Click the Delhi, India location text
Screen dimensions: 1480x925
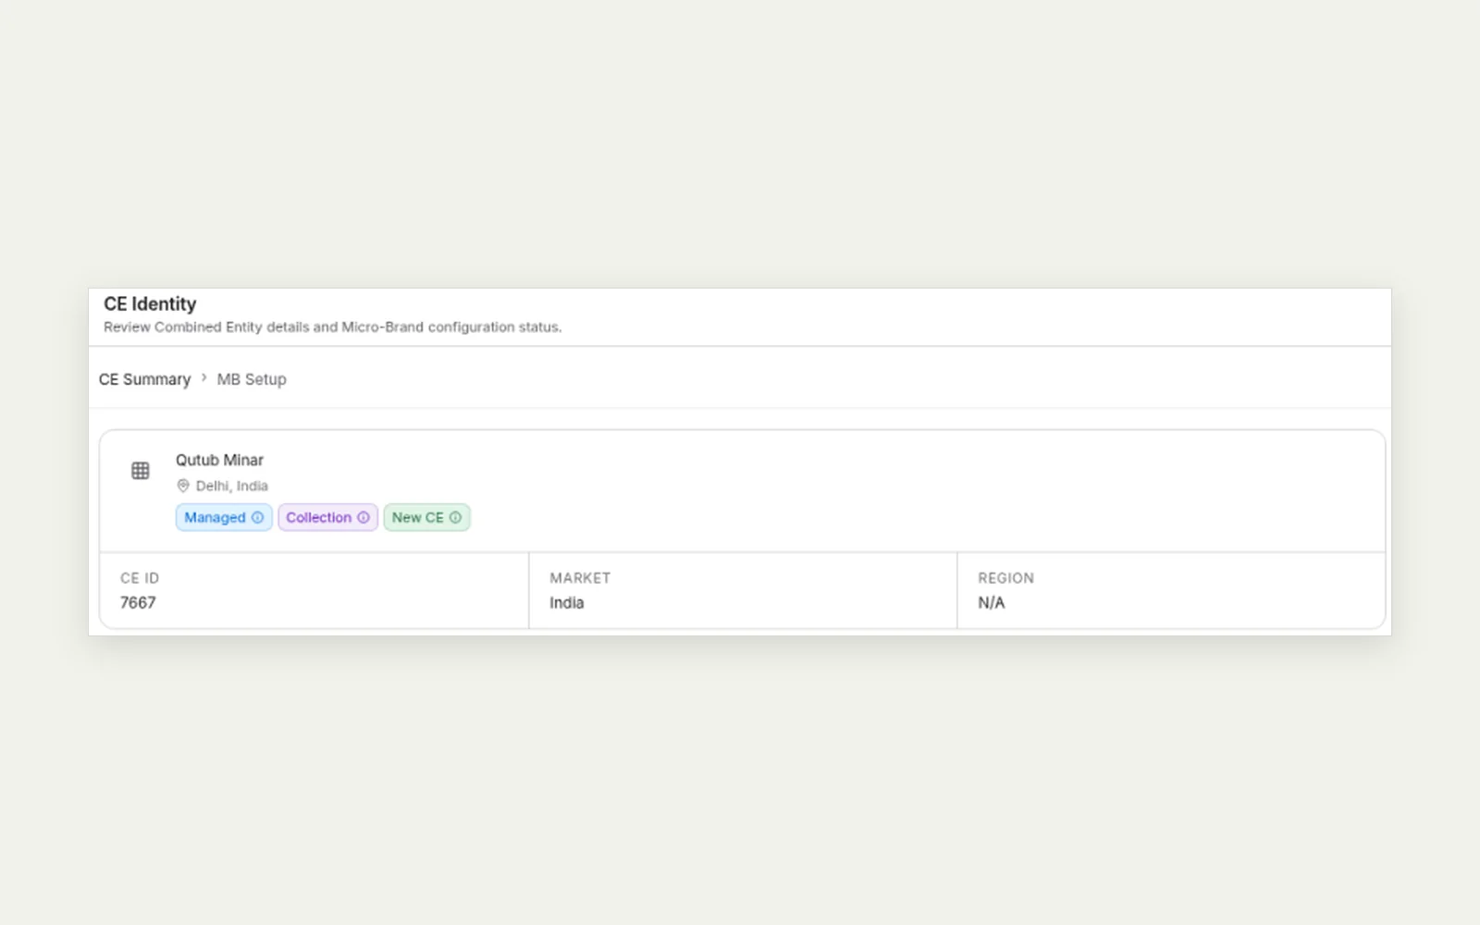pyautogui.click(x=231, y=486)
